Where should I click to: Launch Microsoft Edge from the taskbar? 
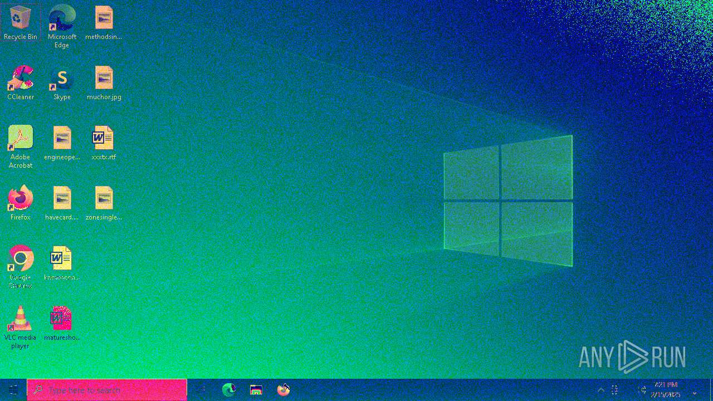click(x=229, y=390)
